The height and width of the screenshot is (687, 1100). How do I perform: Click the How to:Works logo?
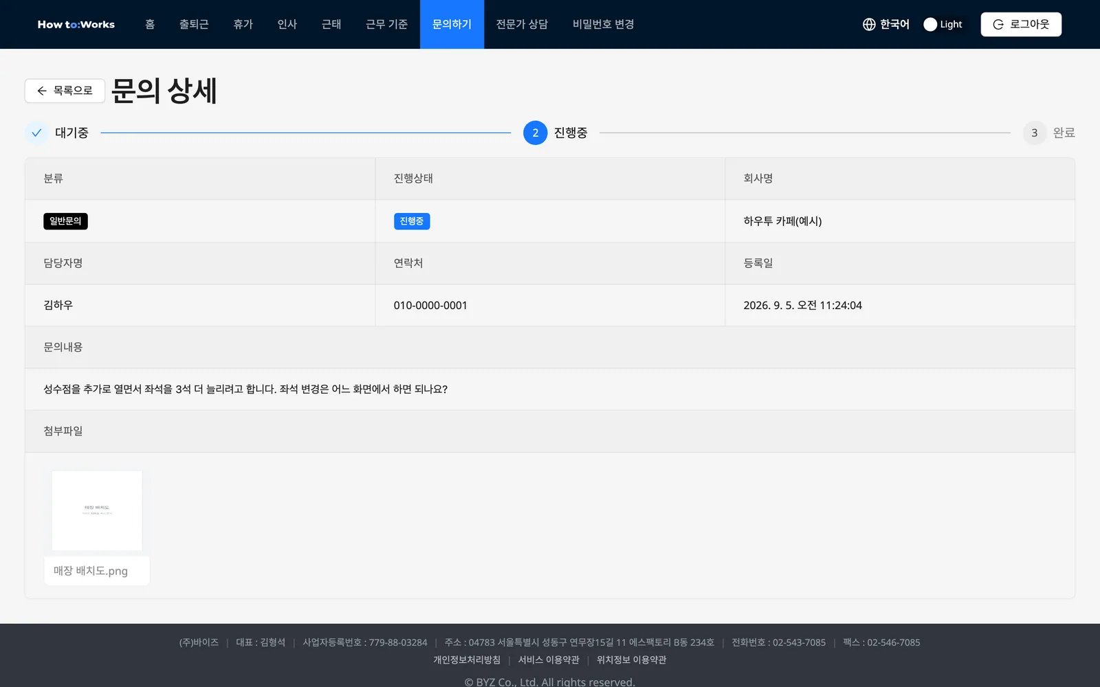tap(76, 24)
